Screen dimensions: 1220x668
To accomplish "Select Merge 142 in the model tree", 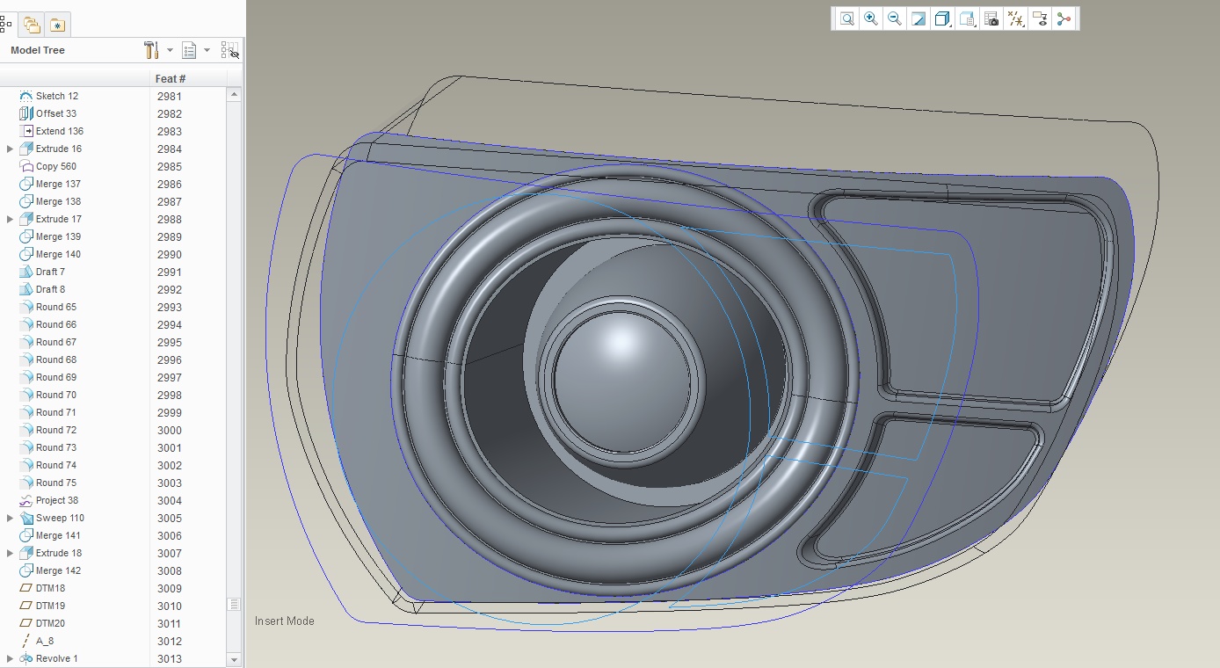I will [58, 570].
